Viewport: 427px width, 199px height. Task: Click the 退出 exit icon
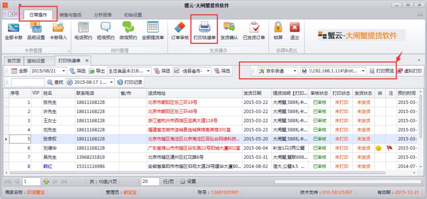pyautogui.click(x=294, y=27)
